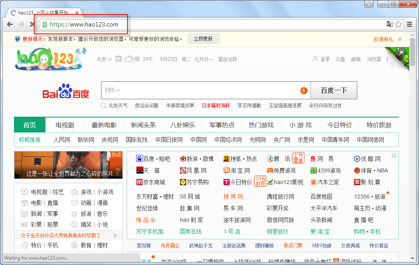The height and width of the screenshot is (265, 419).
Task: Open 体育·NBA link
Action: point(371,170)
